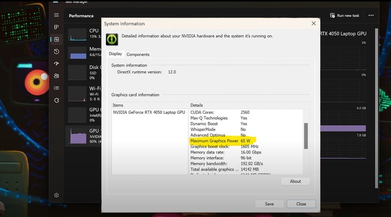Viewport: 391px width, 217px height.
Task: Open Users icon in Task Manager sidebar
Action: [56, 76]
